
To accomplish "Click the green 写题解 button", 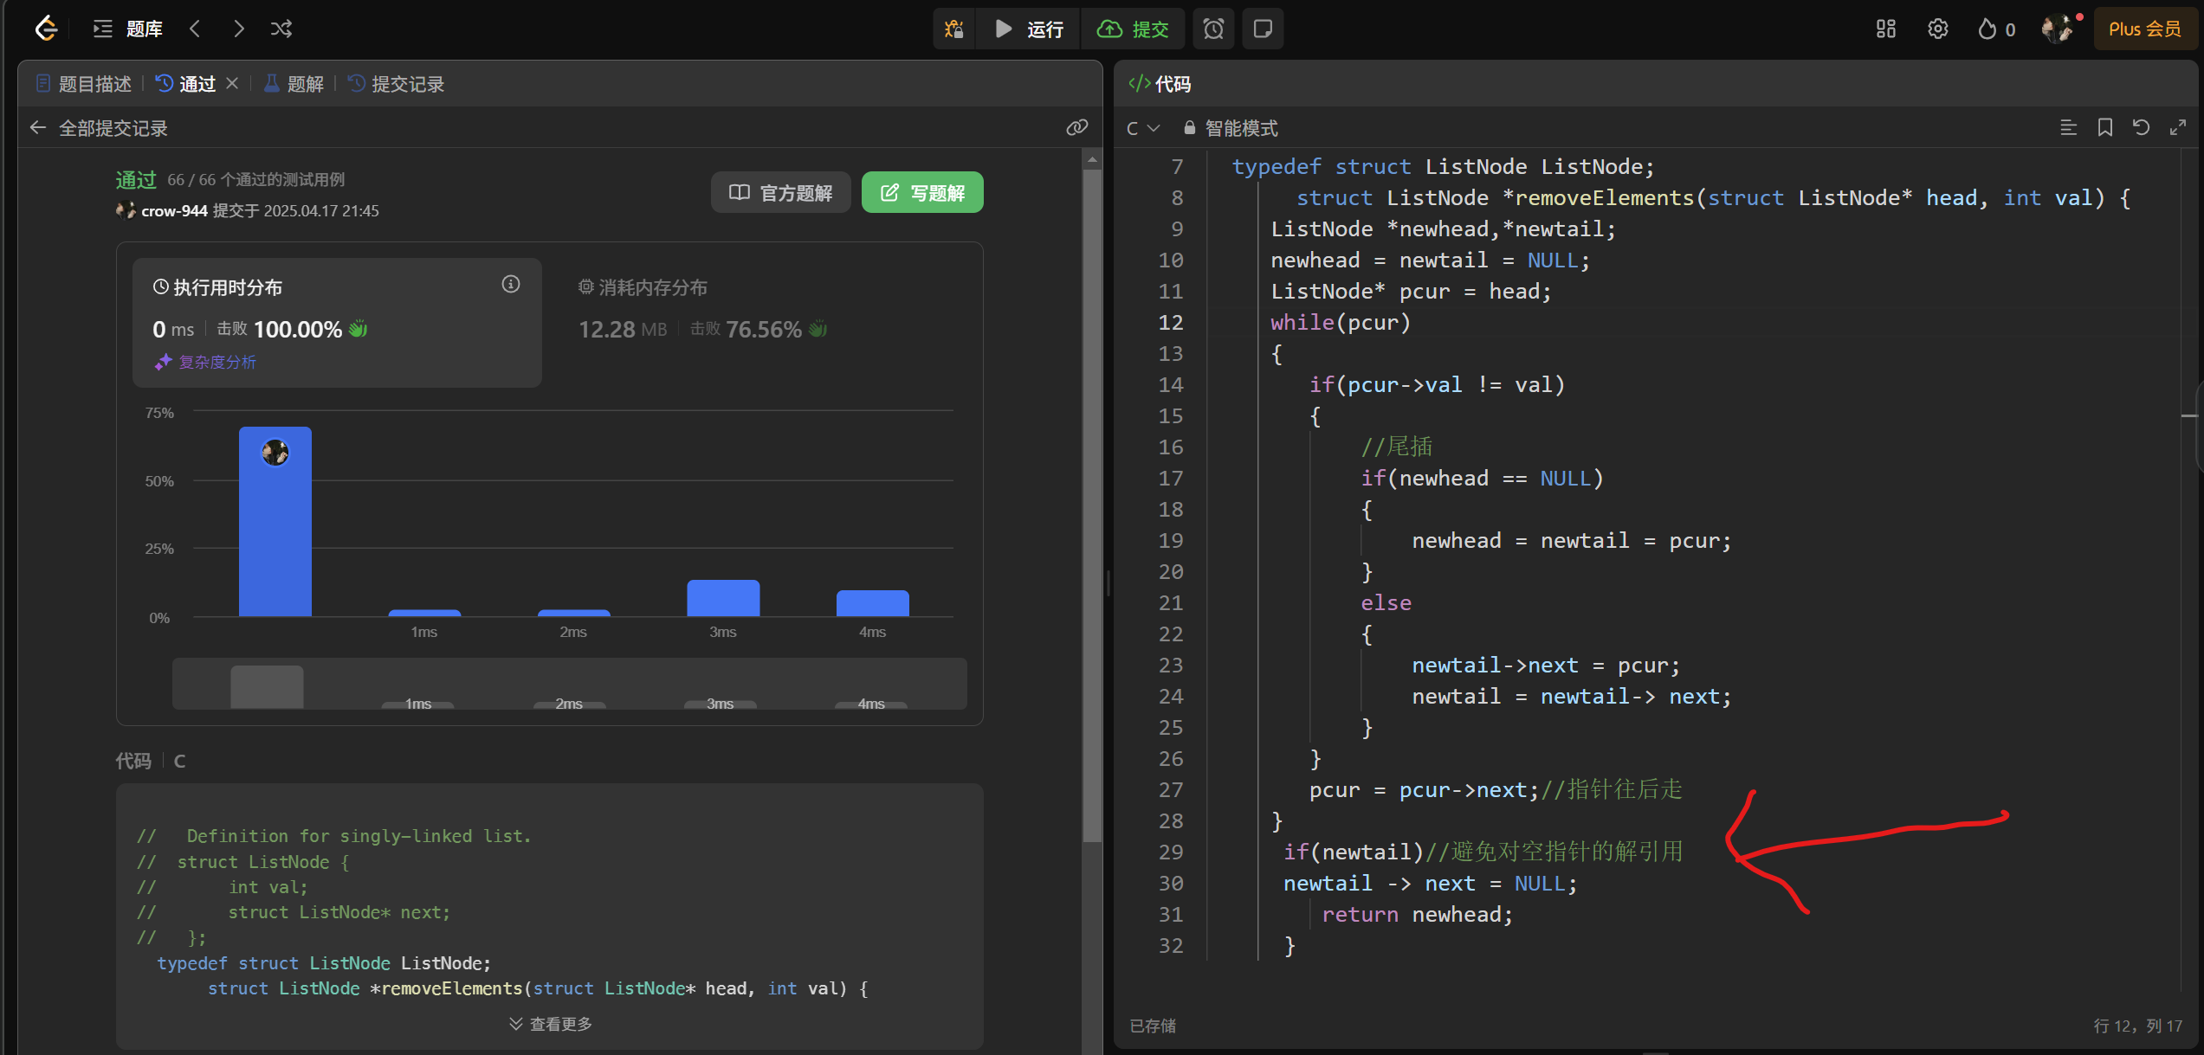I will [x=922, y=192].
